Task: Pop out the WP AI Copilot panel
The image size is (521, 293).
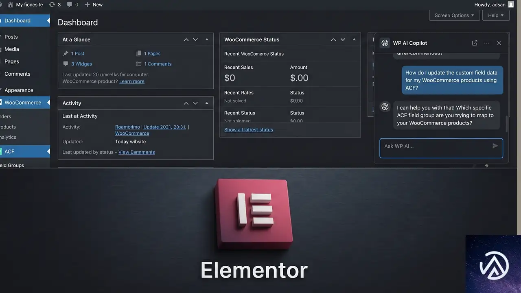Action: click(475, 43)
